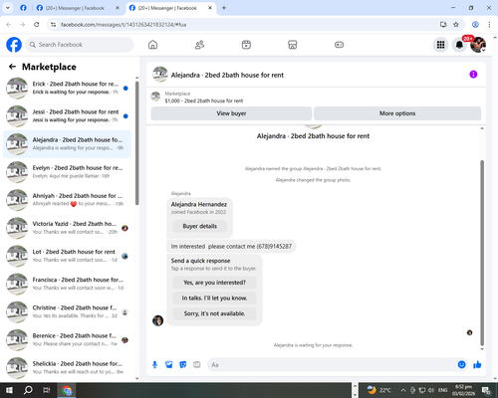The height and width of the screenshot is (398, 498).
Task: Select Alejandra's conversation in the list
Action: 67,144
